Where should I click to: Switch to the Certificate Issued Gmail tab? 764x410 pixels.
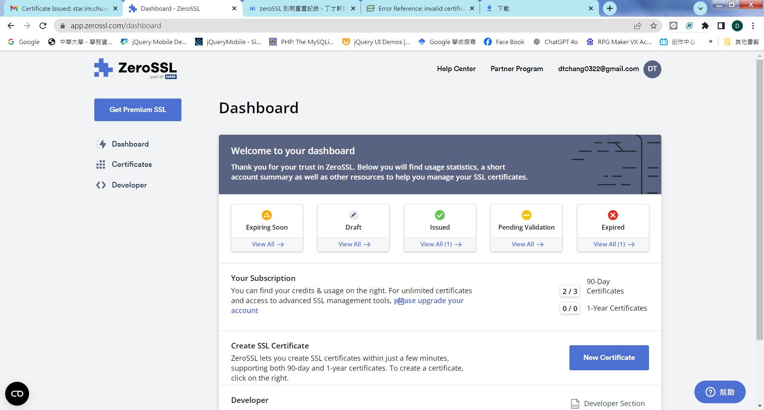coord(64,8)
